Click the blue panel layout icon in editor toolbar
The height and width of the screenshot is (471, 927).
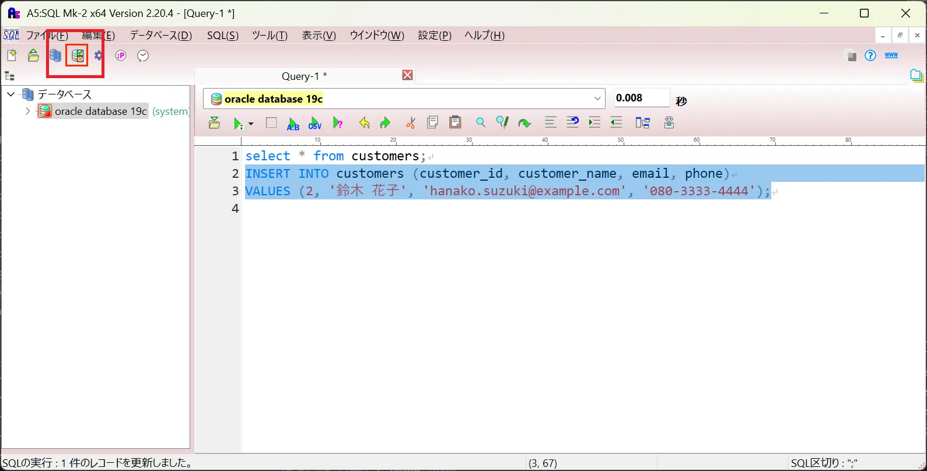pos(643,122)
